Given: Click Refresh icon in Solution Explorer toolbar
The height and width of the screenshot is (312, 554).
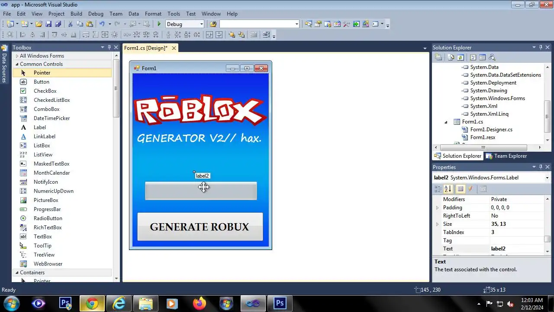Looking at the screenshot, I should click(x=461, y=57).
